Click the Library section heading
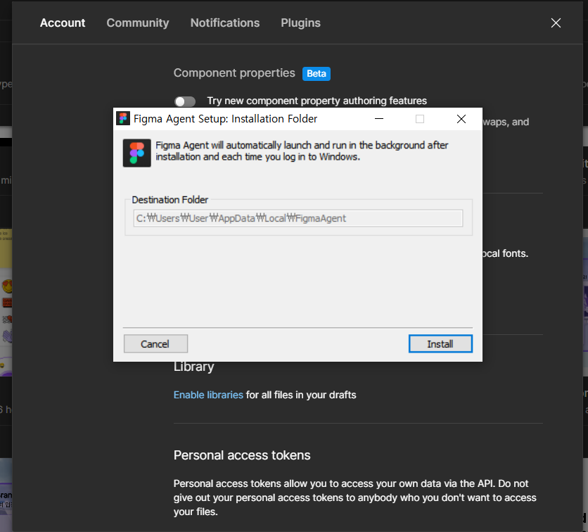Image resolution: width=588 pixels, height=532 pixels. [194, 367]
